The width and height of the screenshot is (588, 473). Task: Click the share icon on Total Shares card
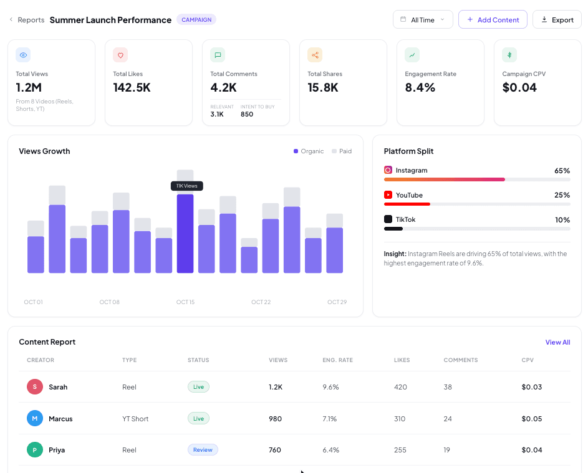(315, 55)
